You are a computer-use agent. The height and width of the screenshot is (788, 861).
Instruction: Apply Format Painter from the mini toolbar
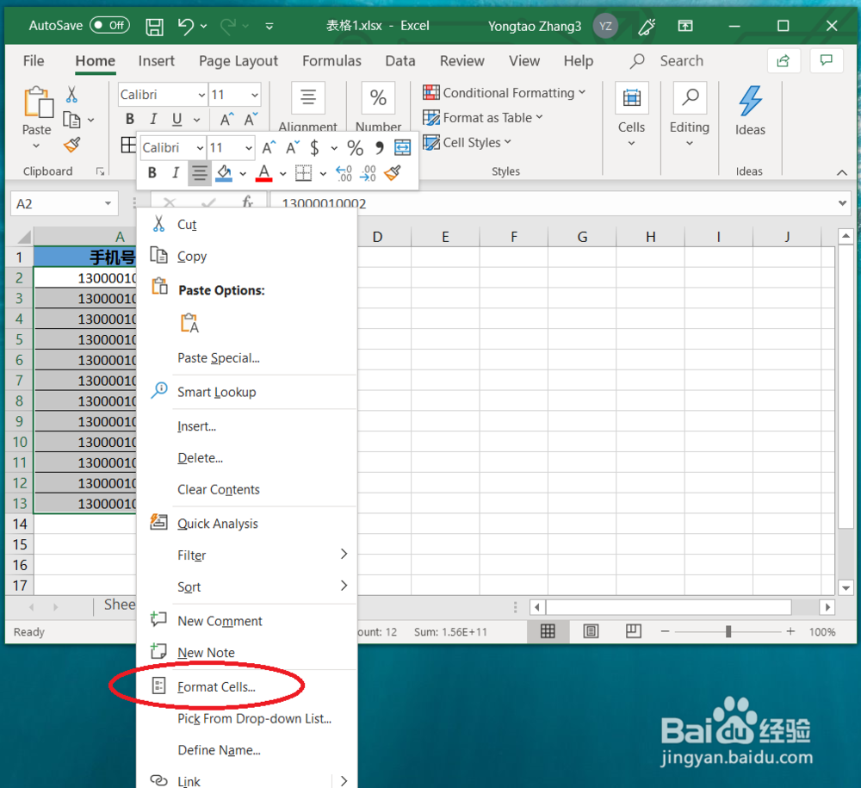[393, 172]
